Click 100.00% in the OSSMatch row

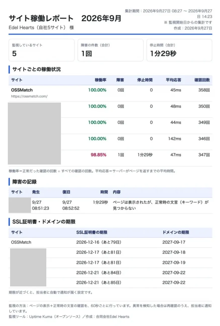click(97, 90)
